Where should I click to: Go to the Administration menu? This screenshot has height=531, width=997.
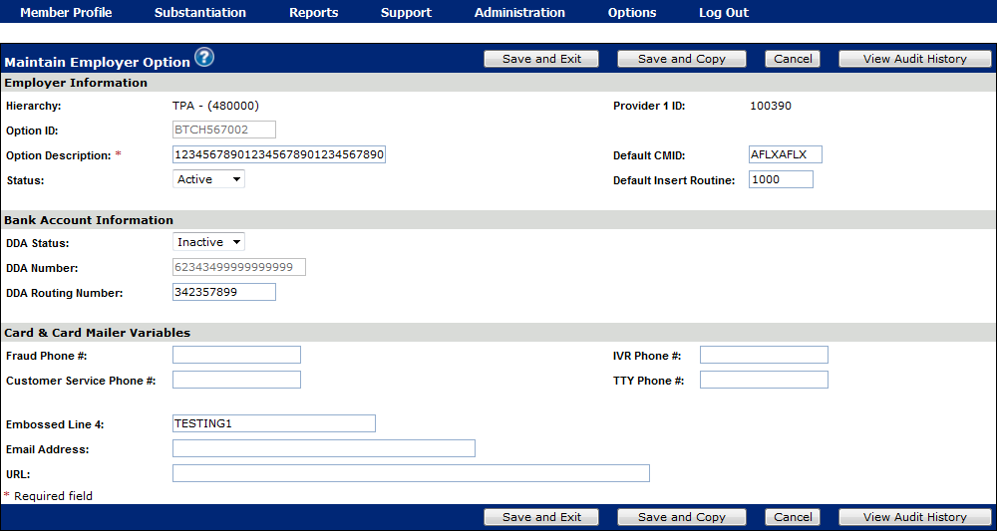point(519,13)
